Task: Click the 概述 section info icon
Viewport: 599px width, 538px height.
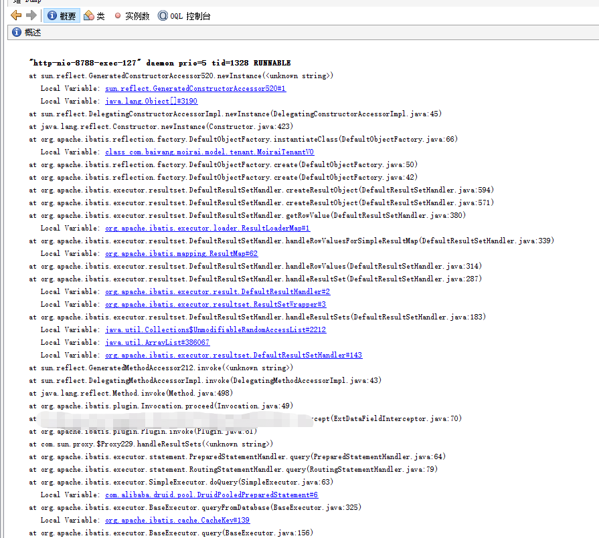Action: click(17, 33)
